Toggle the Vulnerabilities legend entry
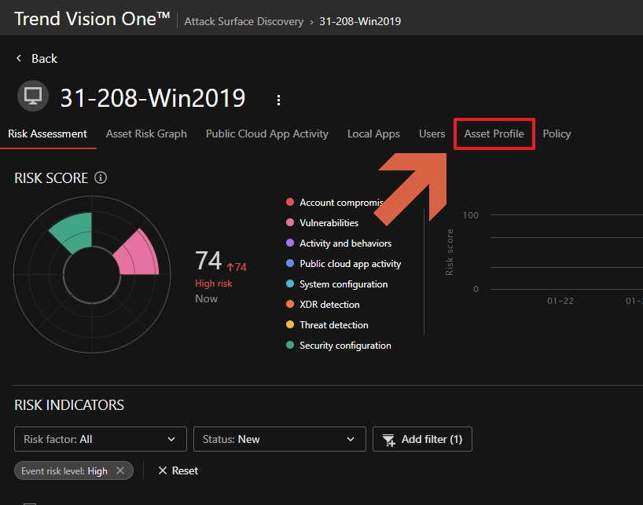Viewport: 643px width, 505px height. point(329,223)
